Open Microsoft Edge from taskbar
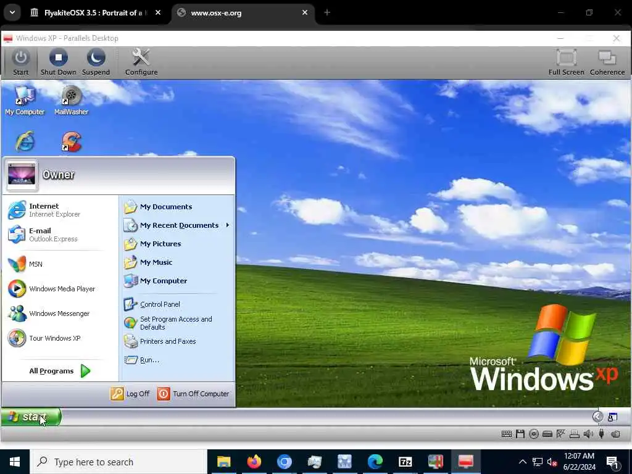Image resolution: width=632 pixels, height=474 pixels. coord(375,462)
